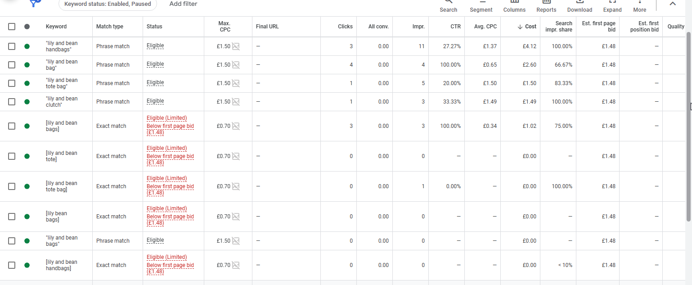
Task: Open the More options menu
Action: (639, 6)
